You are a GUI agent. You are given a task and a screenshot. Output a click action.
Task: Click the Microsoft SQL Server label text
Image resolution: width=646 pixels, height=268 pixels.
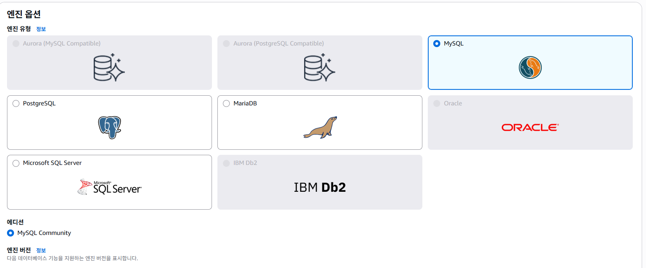pos(52,163)
